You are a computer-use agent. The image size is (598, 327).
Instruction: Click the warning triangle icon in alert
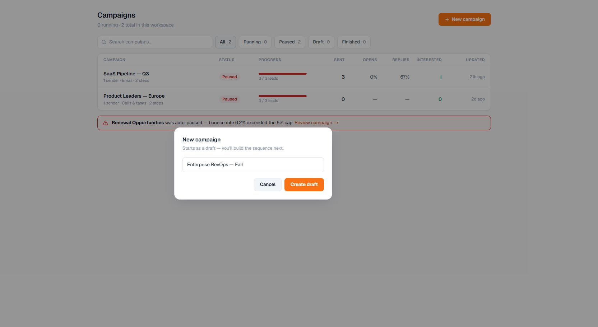[106, 123]
